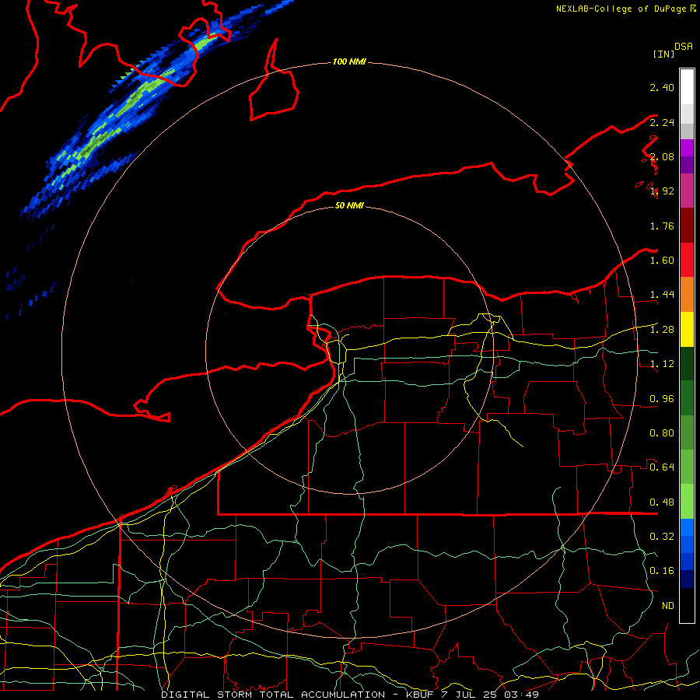Click the 0.64 legend value
Viewport: 700px width, 700px height.
(662, 467)
